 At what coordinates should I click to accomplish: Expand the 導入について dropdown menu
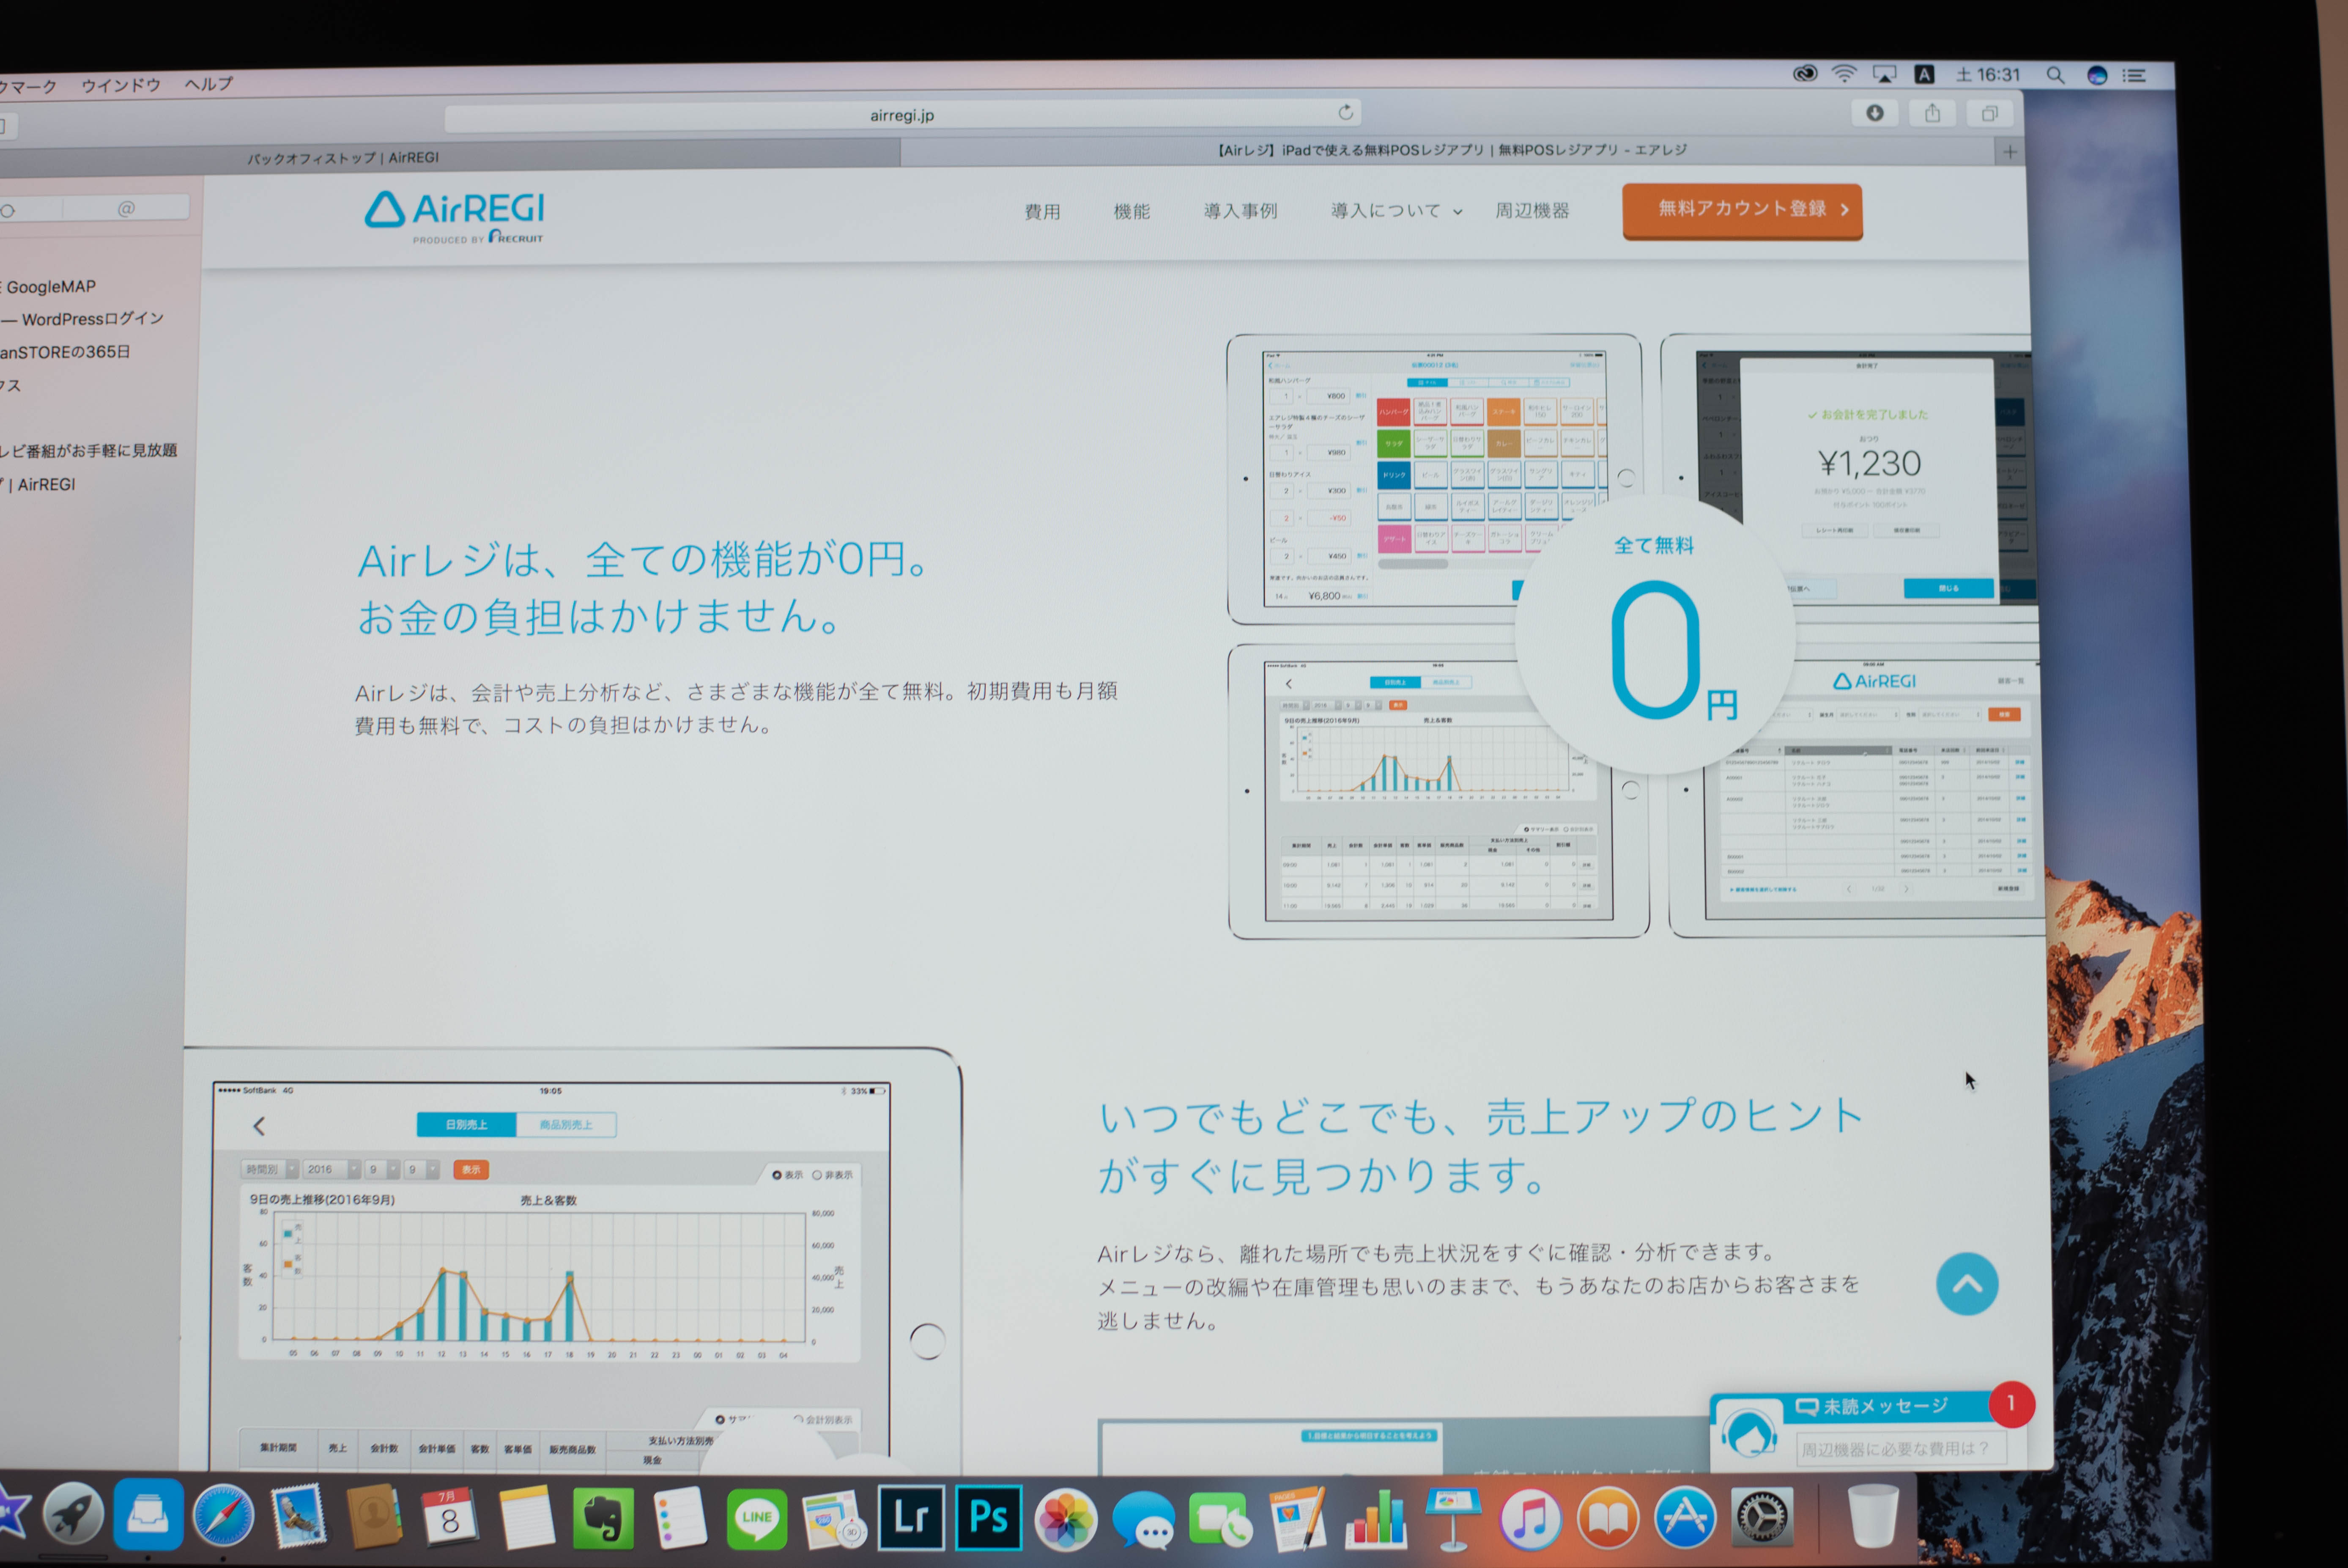1395,211
